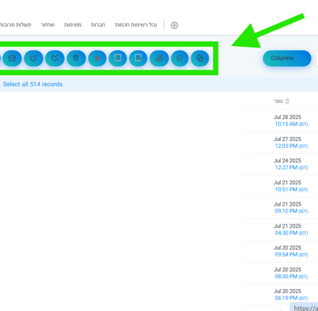Click the star favorite icon

tap(98, 59)
